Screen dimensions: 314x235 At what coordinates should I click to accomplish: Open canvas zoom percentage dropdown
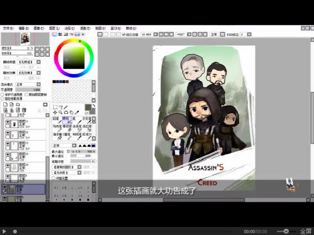coord(156,34)
